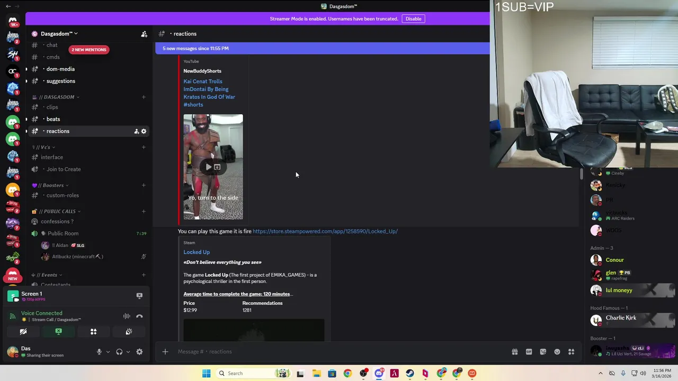The height and width of the screenshot is (381, 678).
Task: Click the plus attachment icon in message bar
Action: [x=165, y=351]
